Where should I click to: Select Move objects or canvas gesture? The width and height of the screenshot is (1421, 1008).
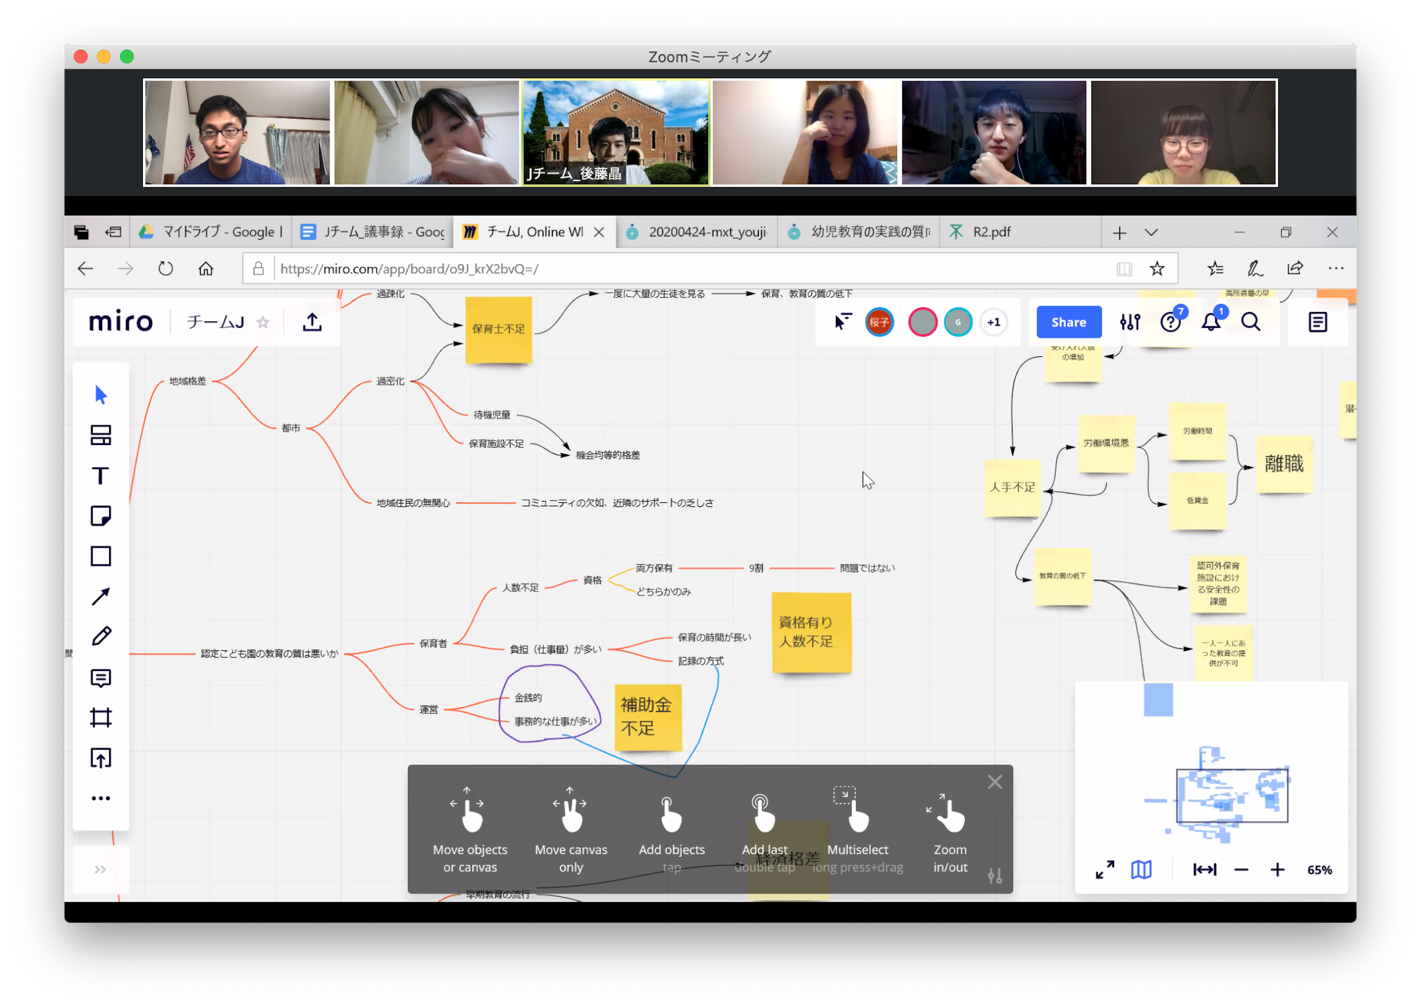pos(470,831)
